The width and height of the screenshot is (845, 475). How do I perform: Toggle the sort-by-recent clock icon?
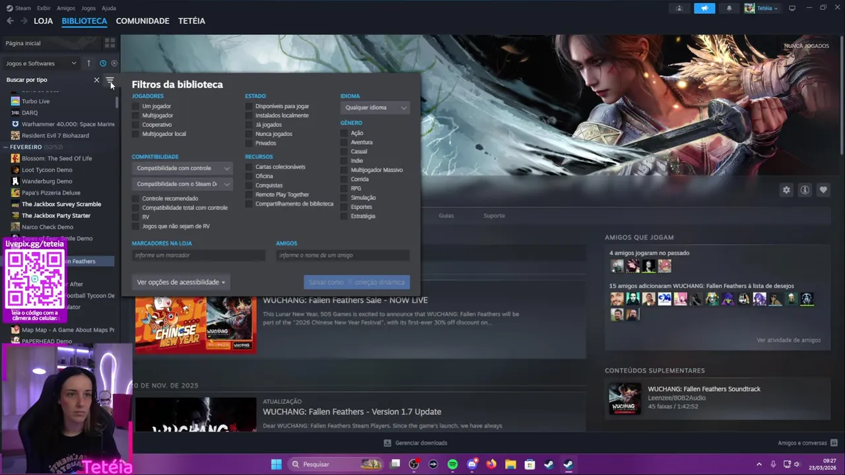(x=103, y=63)
